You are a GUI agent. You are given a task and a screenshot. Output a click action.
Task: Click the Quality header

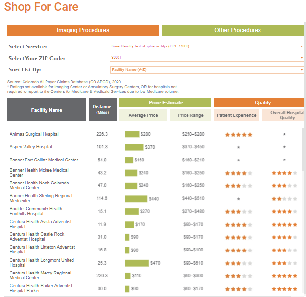click(259, 103)
